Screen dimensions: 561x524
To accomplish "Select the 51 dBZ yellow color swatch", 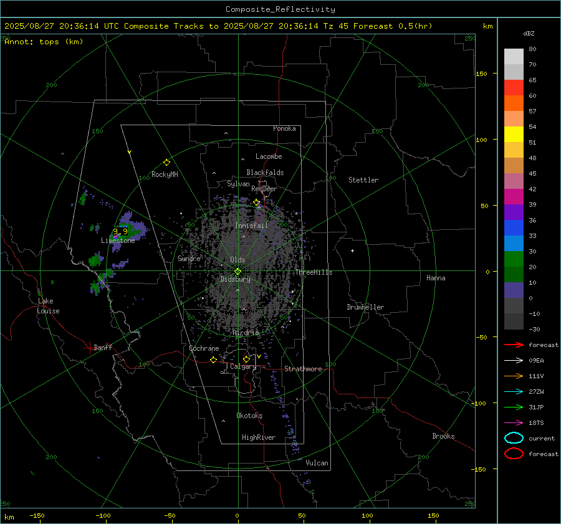I will [x=514, y=135].
